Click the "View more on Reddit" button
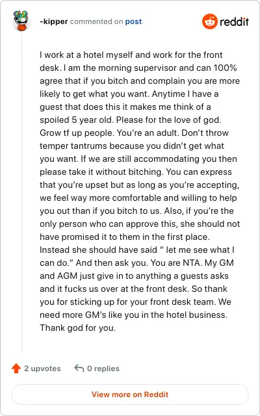This screenshot has width=260, height=416. point(130,395)
